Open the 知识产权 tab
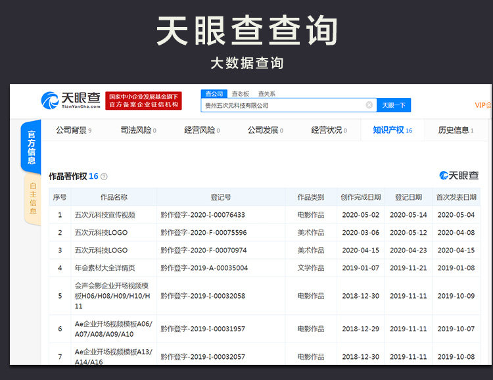The width and height of the screenshot is (493, 380). point(392,130)
